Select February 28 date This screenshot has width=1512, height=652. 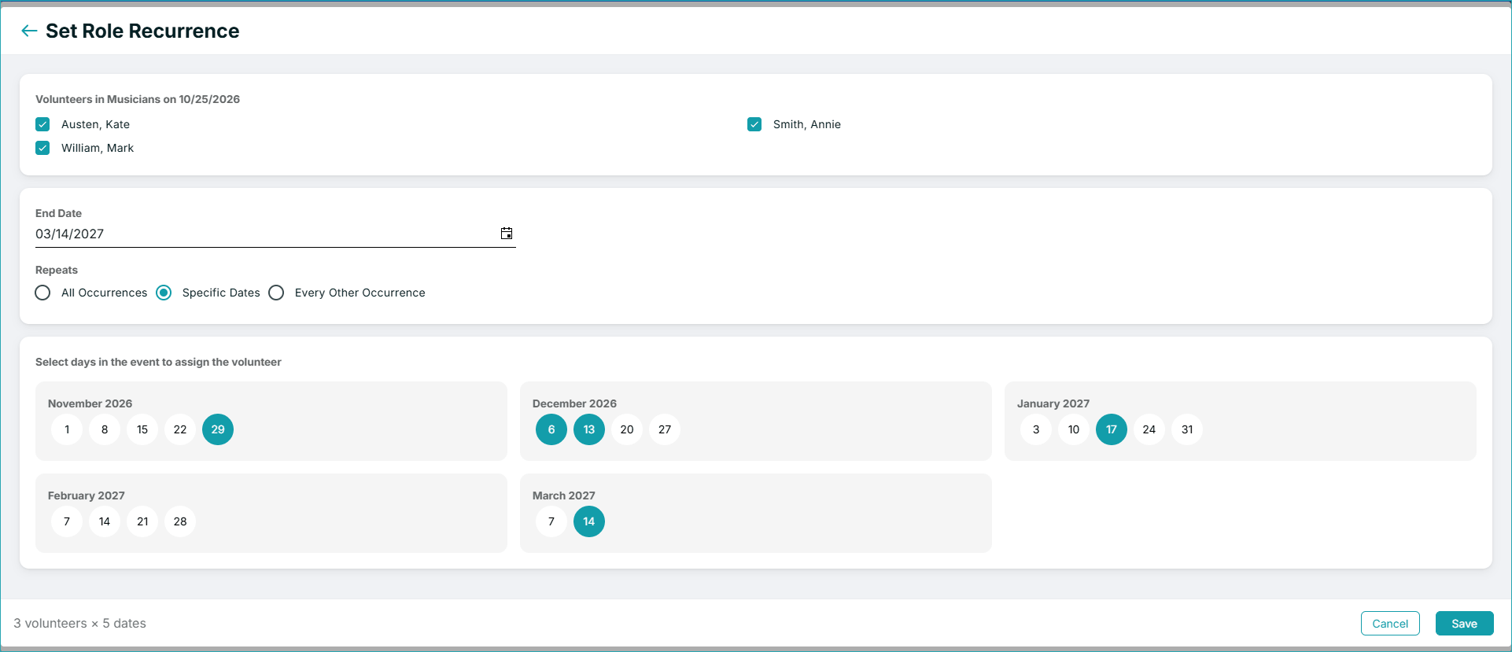[x=180, y=521]
